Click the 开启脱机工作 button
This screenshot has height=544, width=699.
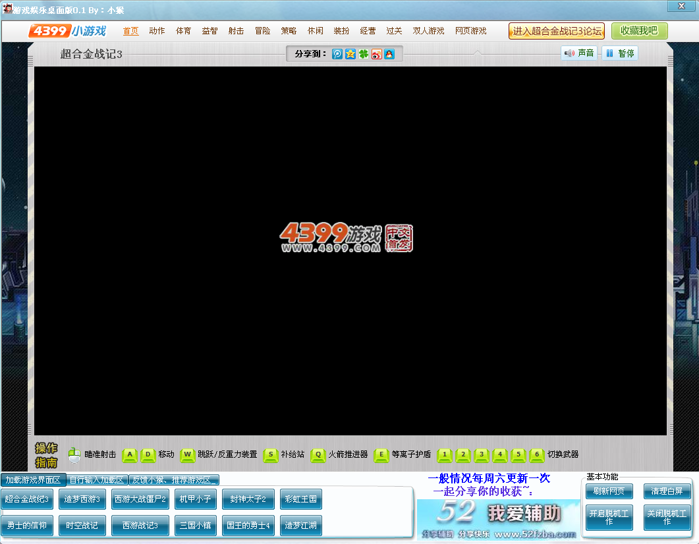pos(609,517)
